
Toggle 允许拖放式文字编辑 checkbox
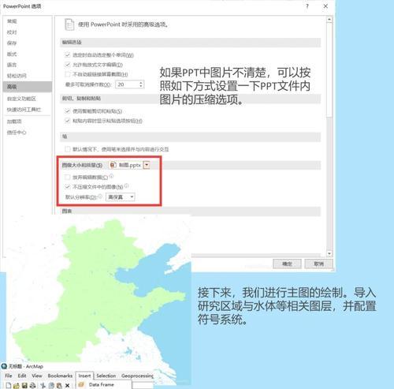tap(68, 65)
